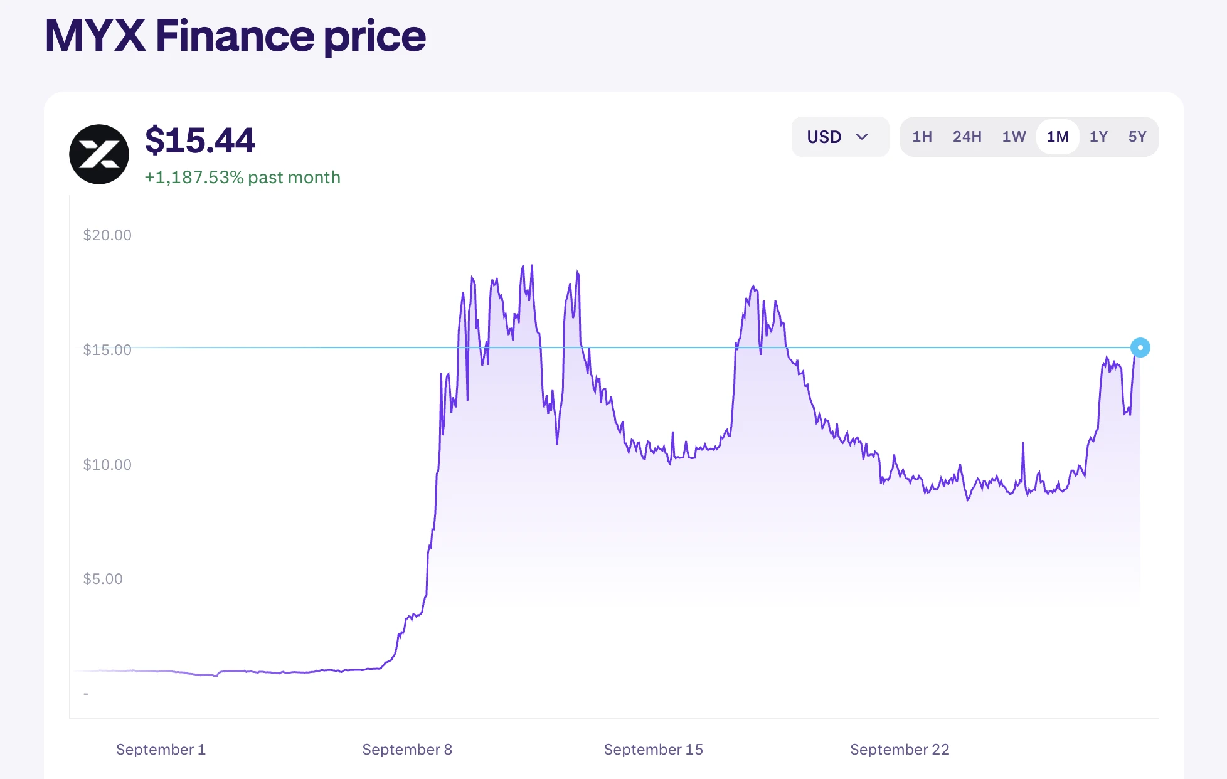Click the September 15 date label
The height and width of the screenshot is (779, 1227).
654,750
